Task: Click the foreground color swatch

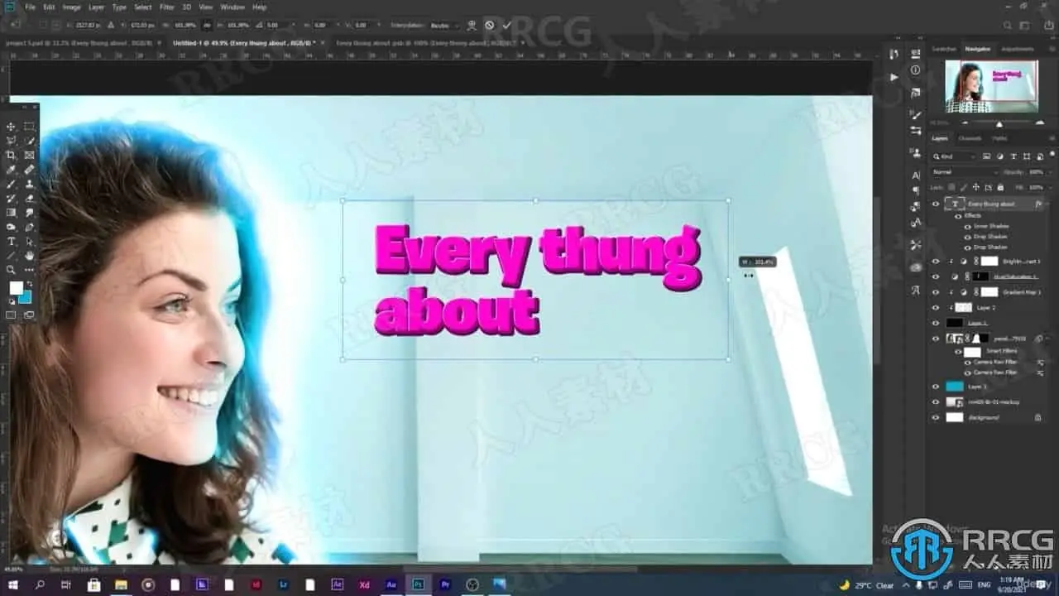Action: (16, 287)
